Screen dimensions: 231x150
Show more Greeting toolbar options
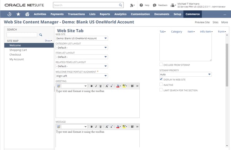137,86
